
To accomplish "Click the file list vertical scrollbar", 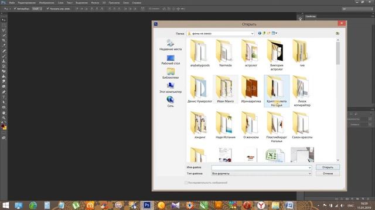I will click(x=337, y=53).
